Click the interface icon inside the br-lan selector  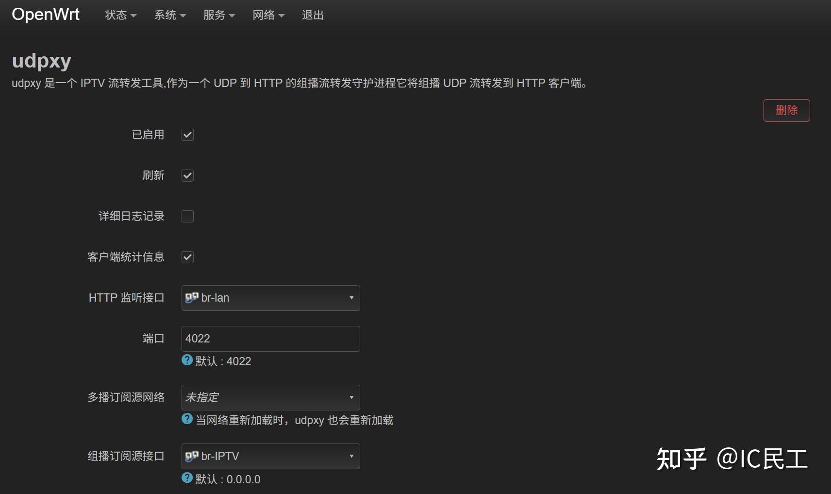(192, 297)
